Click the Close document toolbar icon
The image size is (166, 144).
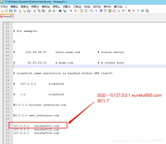pos(20,11)
